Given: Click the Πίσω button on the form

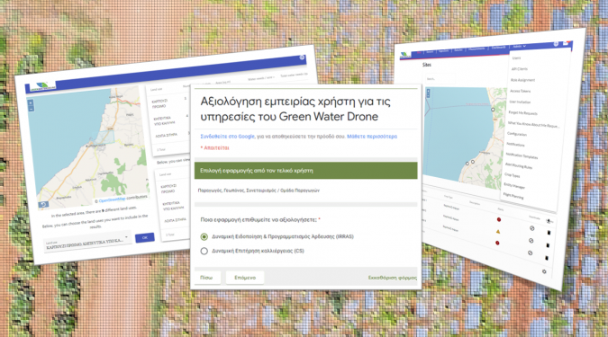Looking at the screenshot, I should tap(207, 278).
